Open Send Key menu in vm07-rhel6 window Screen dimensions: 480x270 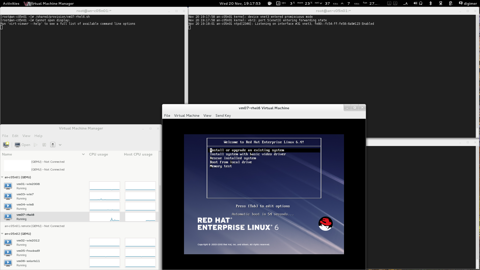pyautogui.click(x=223, y=115)
